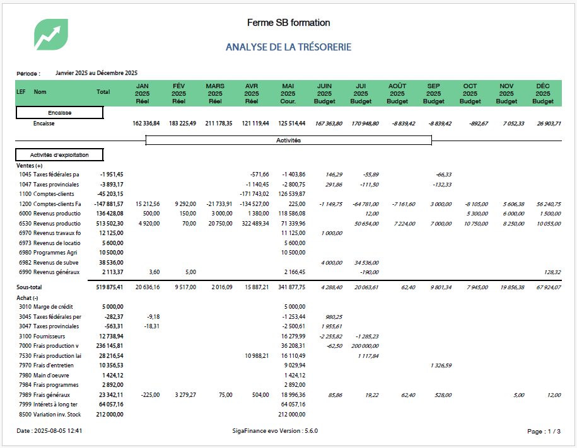This screenshot has height=448, width=577.
Task: Click row '7530 Frais production lai'
Action: click(x=289, y=355)
